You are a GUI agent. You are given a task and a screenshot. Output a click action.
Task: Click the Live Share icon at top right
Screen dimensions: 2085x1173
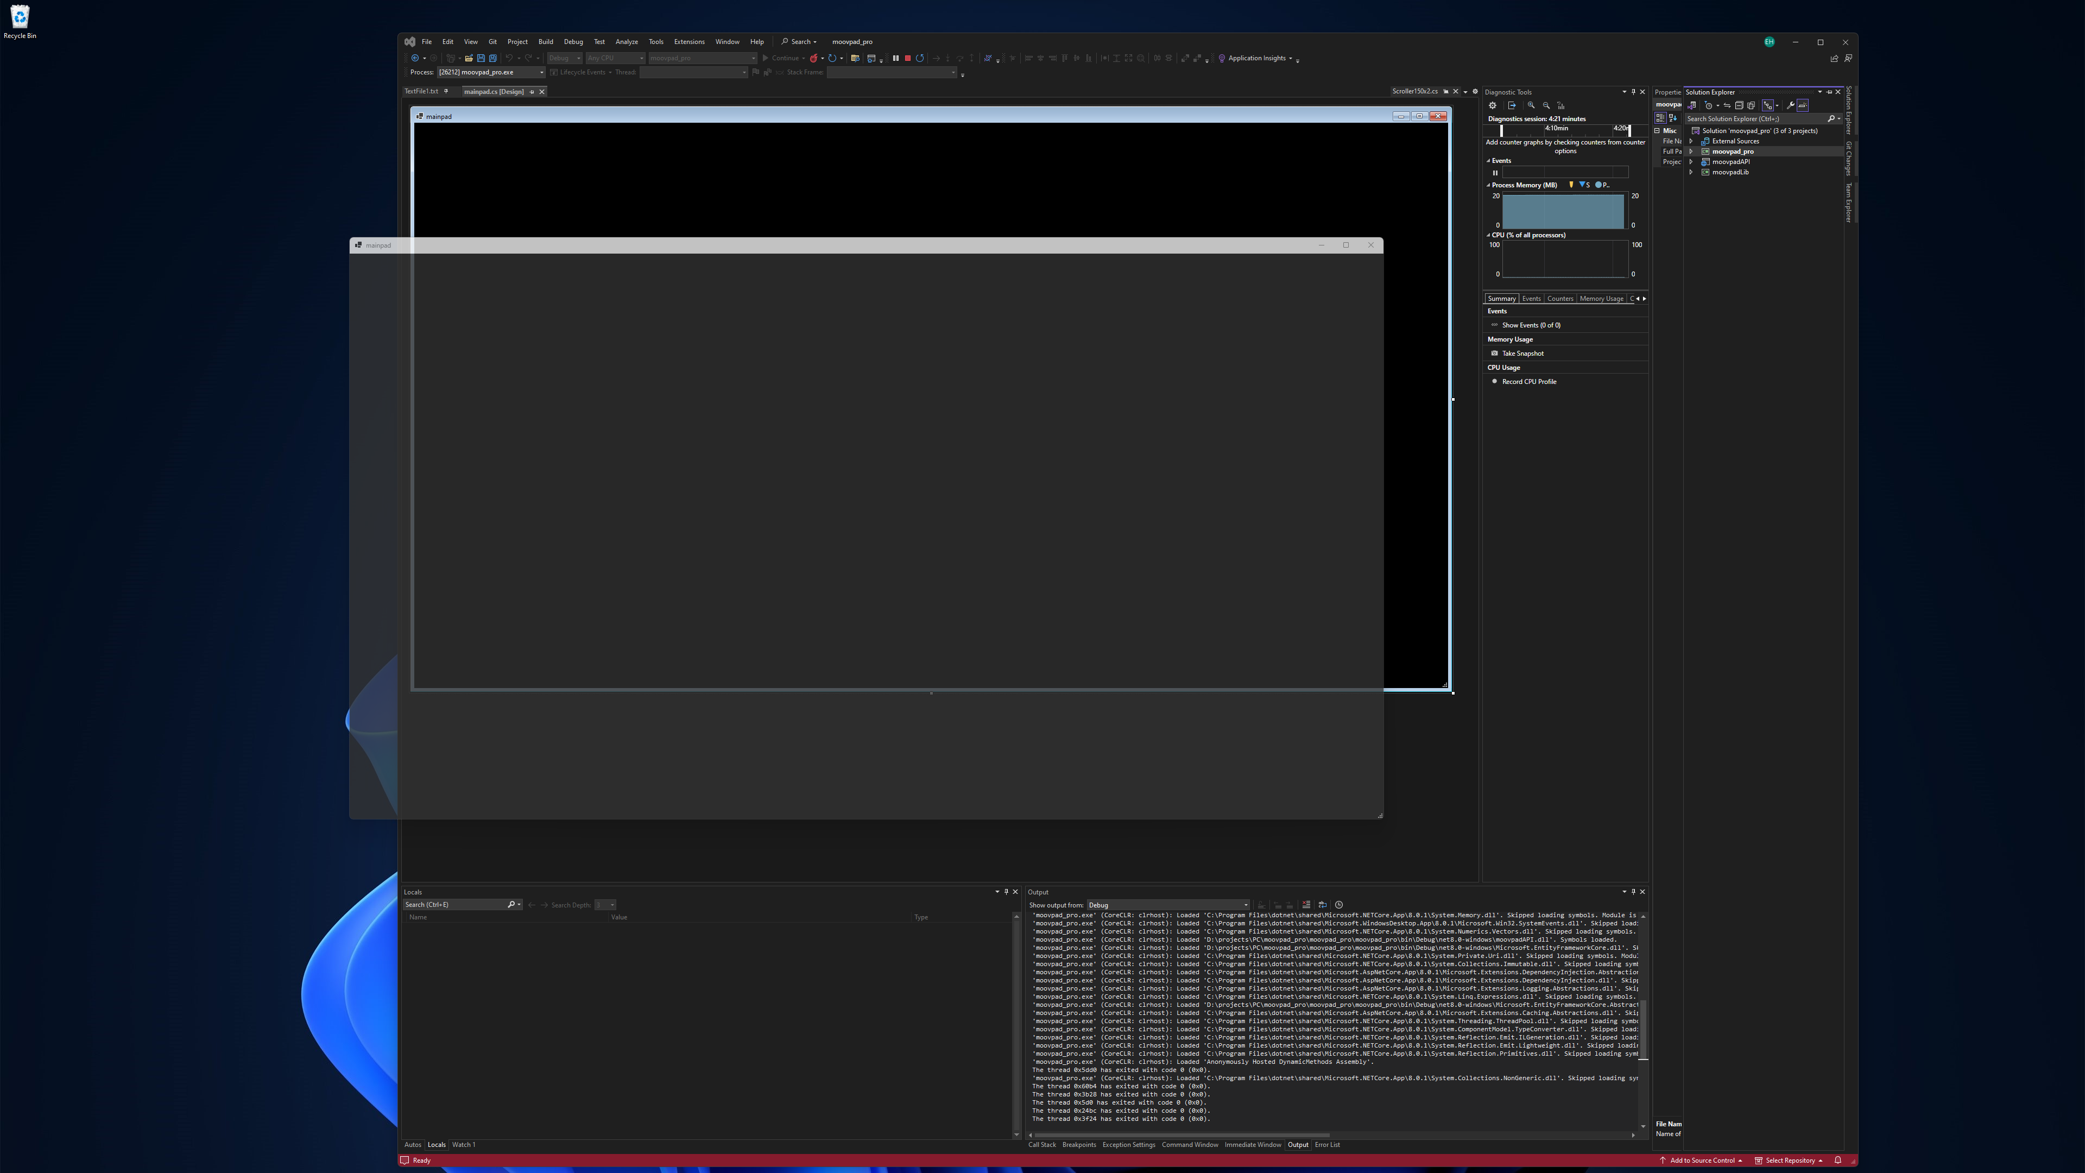click(1834, 58)
